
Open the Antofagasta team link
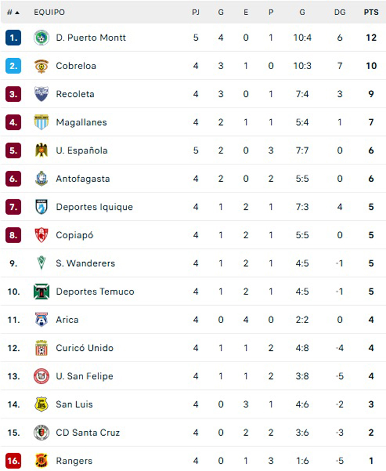coord(83,179)
